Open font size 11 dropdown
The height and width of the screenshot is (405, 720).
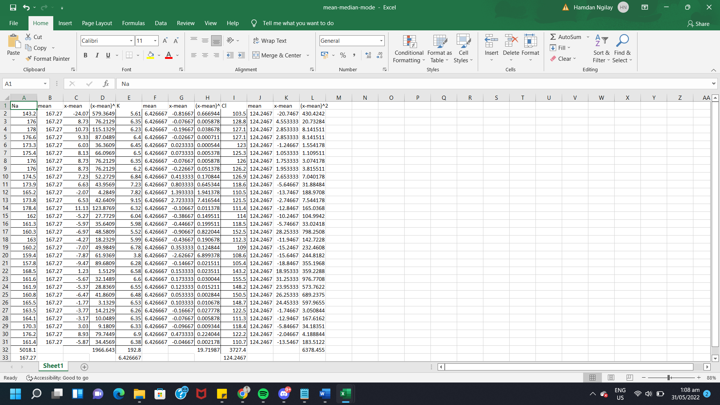155,40
